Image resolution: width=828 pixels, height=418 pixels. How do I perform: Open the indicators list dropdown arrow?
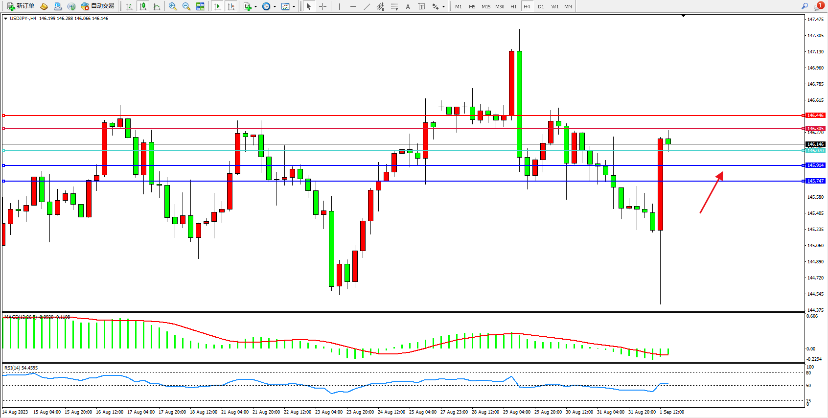pos(255,7)
